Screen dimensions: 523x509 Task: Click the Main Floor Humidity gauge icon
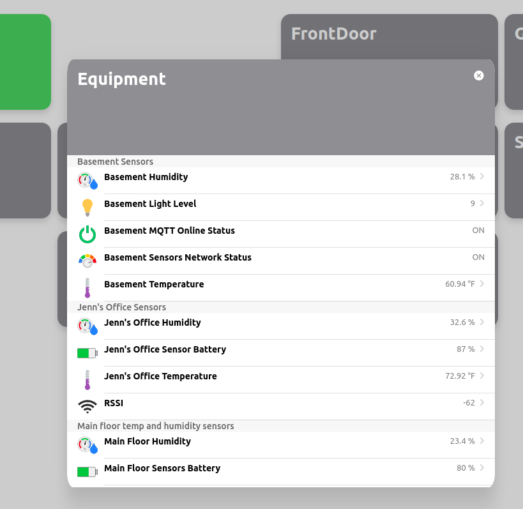coord(87,445)
